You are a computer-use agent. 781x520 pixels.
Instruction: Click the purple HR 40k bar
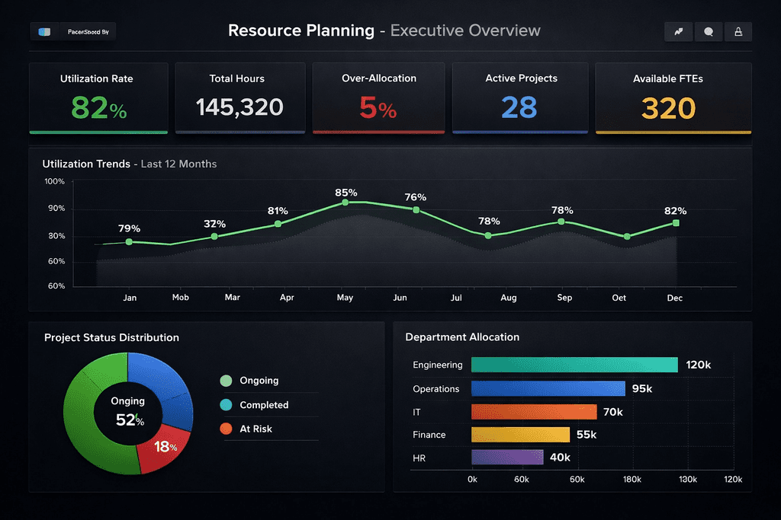click(506, 458)
